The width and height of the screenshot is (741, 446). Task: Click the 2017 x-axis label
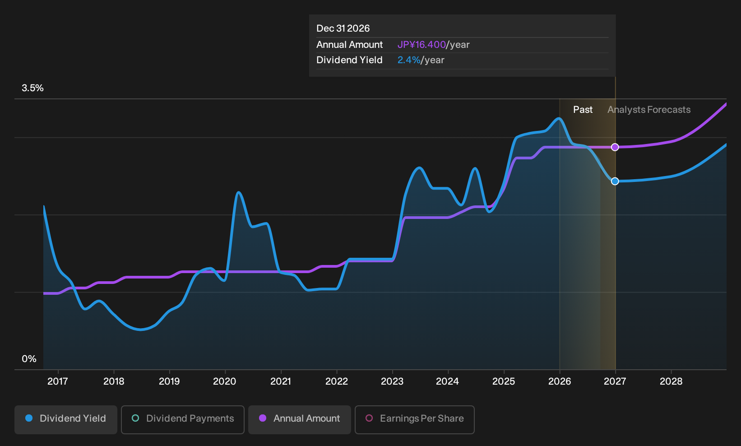(58, 381)
